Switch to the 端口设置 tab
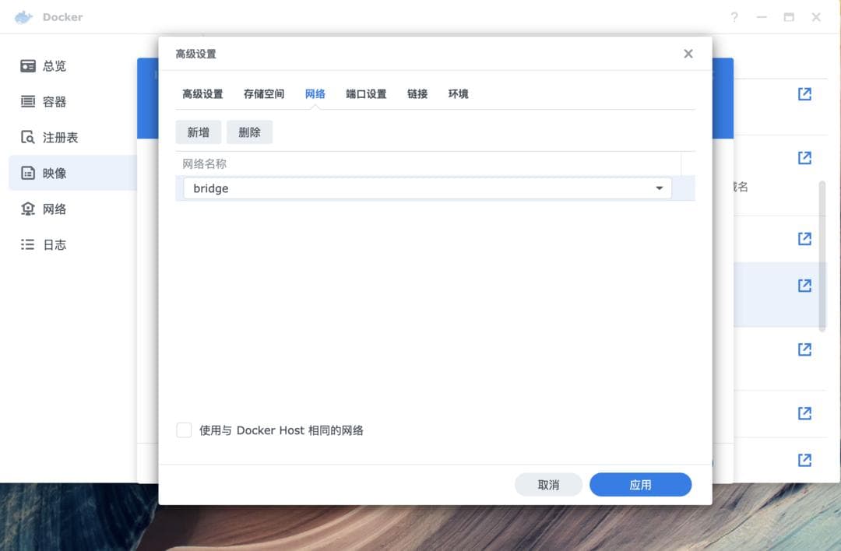The image size is (841, 551). [x=366, y=94]
